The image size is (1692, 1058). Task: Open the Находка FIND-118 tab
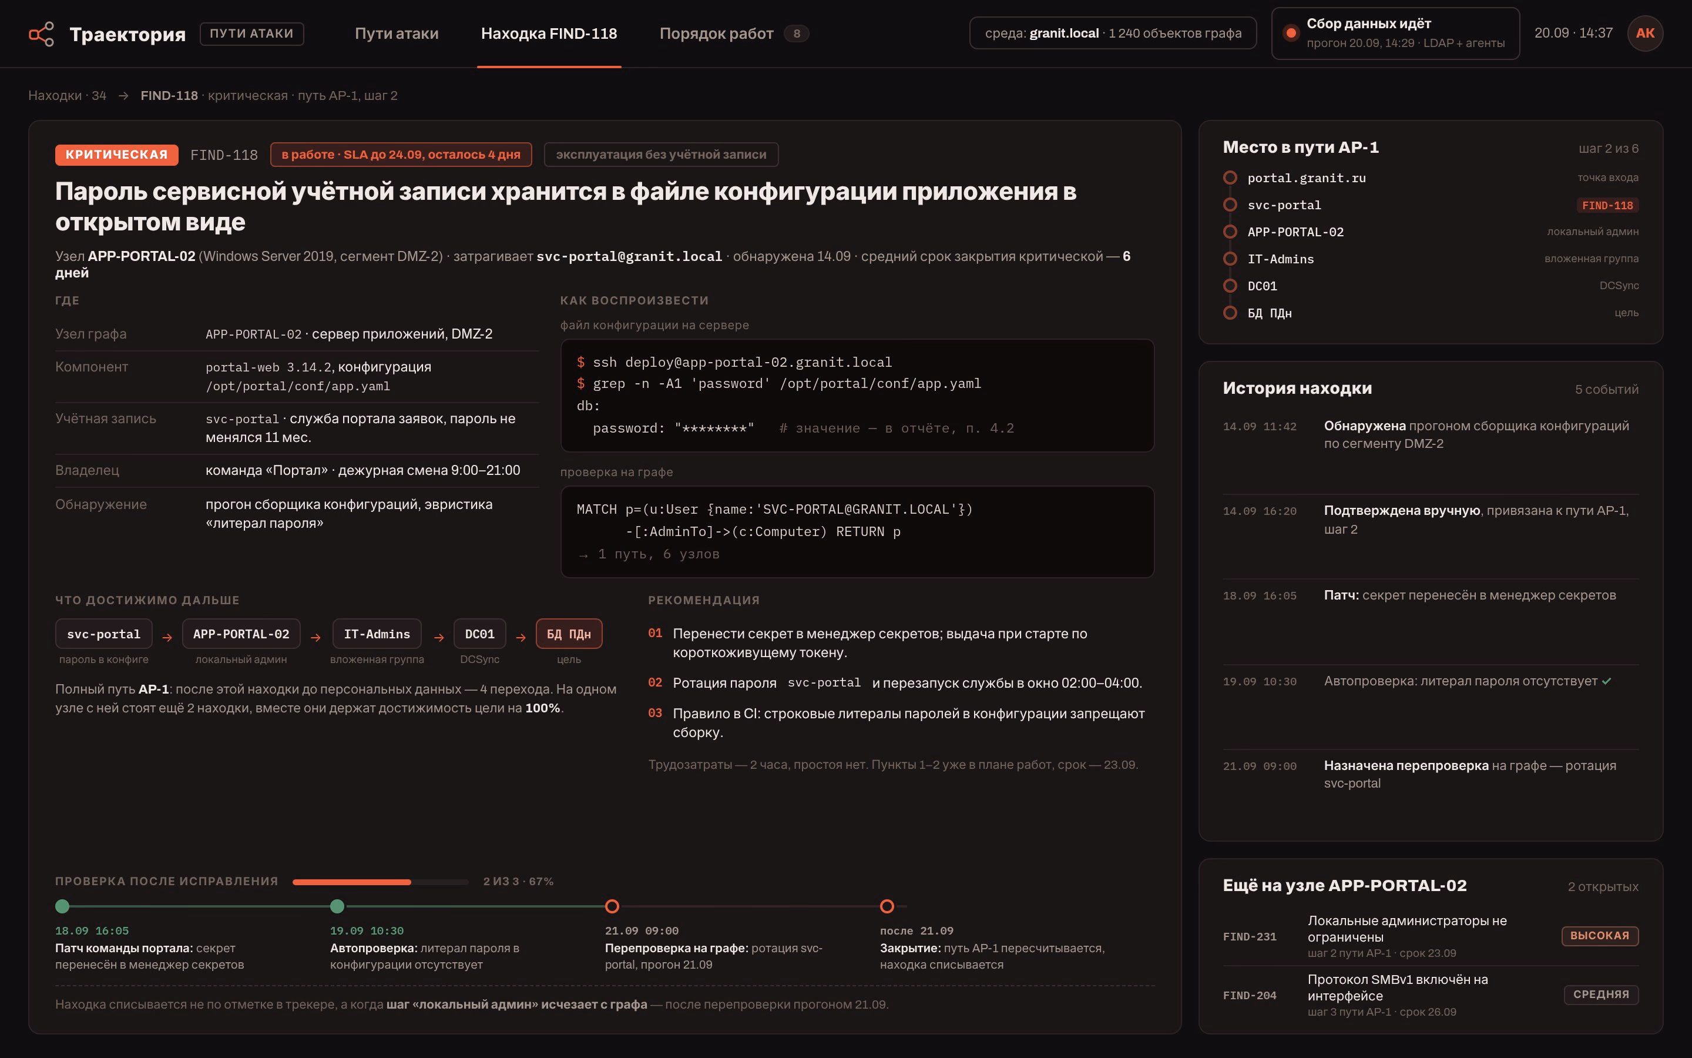point(549,34)
